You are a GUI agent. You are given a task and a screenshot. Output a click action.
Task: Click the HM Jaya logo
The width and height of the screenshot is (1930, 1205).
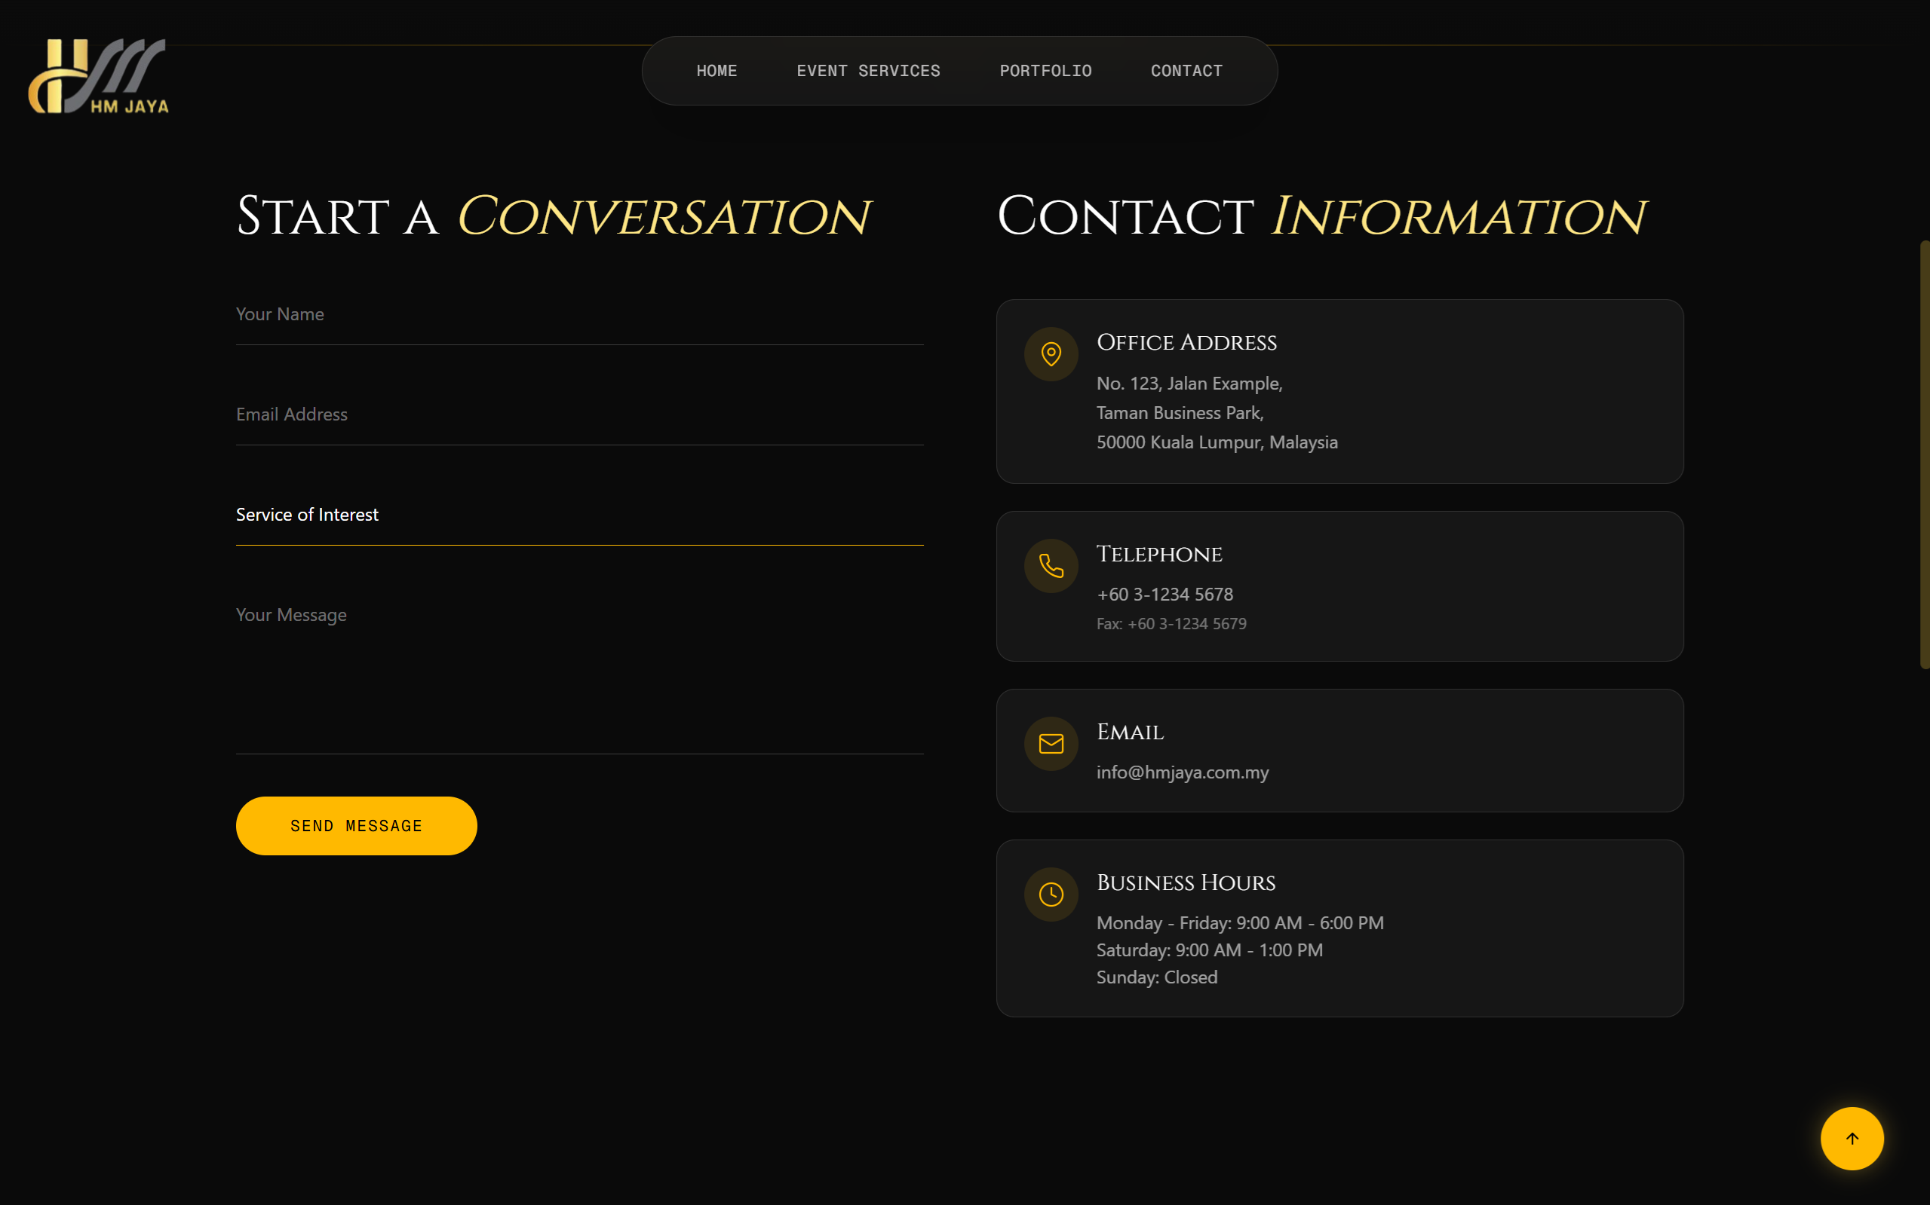[99, 77]
